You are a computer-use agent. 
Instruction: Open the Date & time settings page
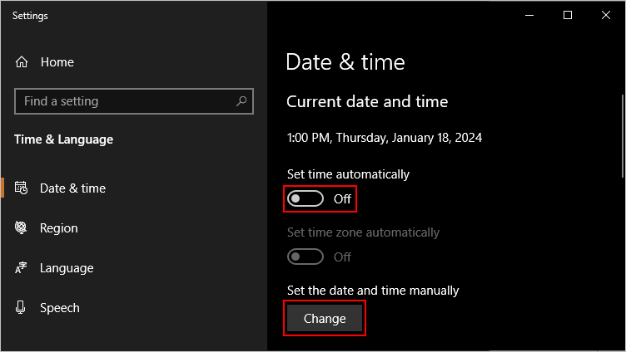pyautogui.click(x=72, y=188)
